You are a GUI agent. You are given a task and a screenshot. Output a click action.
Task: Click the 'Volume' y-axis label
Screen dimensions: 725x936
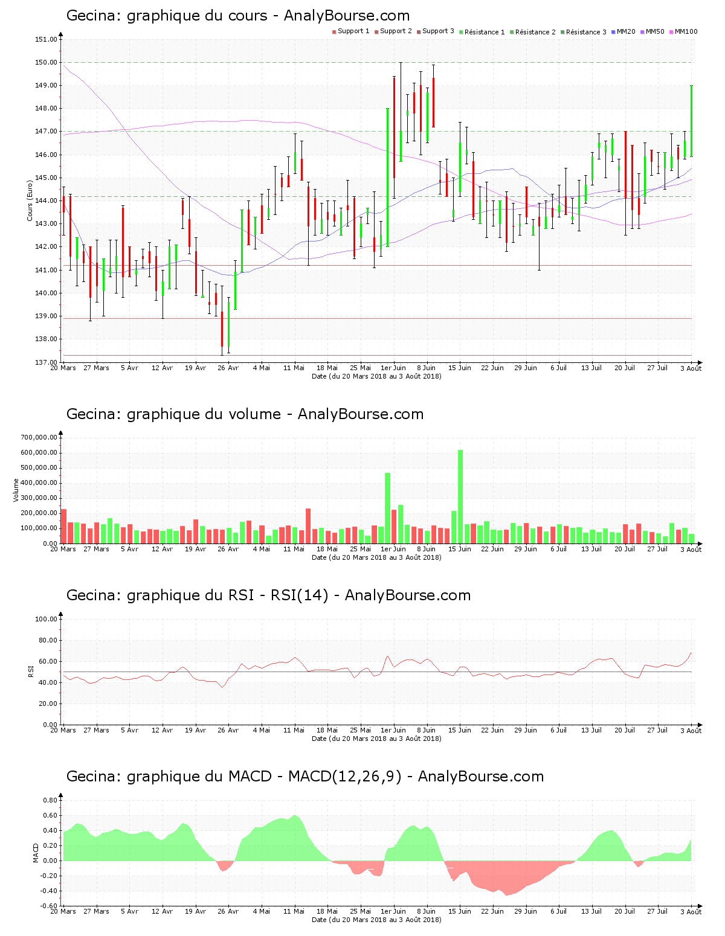(x=16, y=490)
